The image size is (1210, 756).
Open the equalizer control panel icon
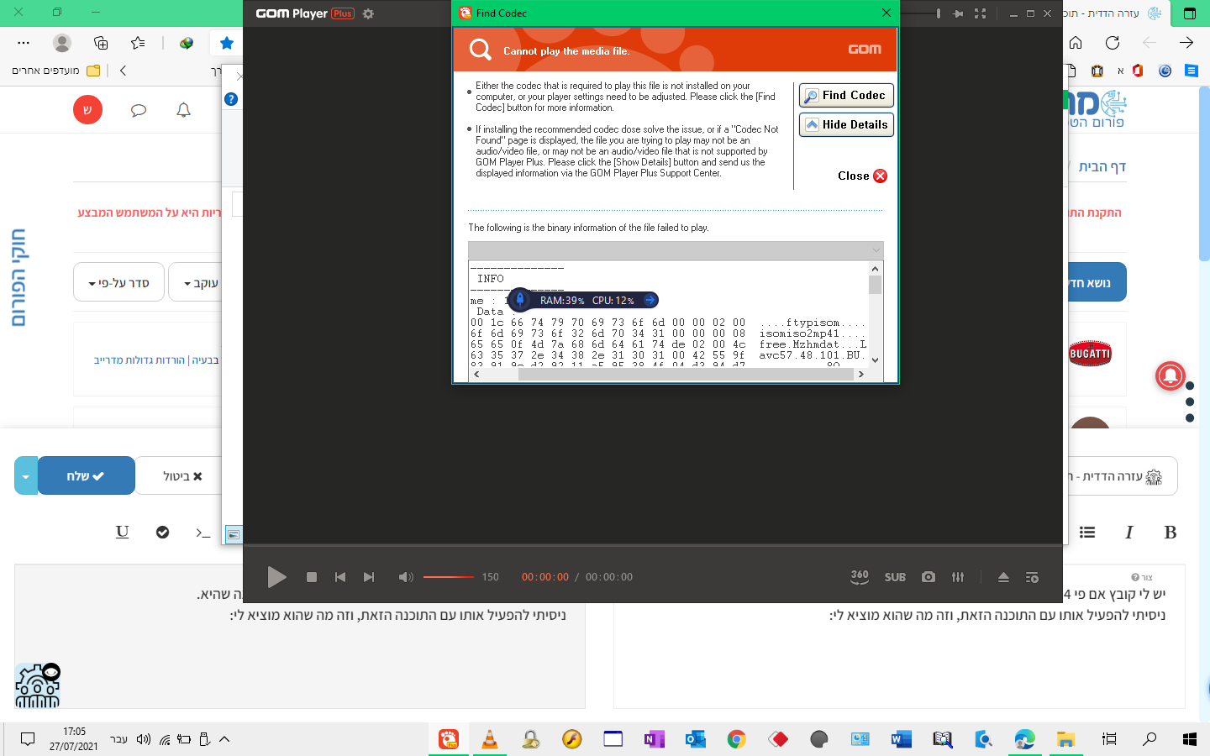point(958,577)
